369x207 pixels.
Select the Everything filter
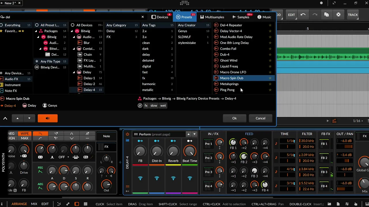pyautogui.click(x=16, y=25)
